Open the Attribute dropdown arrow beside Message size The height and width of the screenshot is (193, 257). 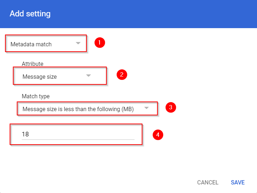(x=89, y=75)
